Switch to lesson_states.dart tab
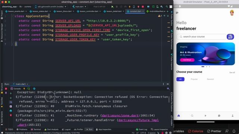The width and height of the screenshot is (239, 134). [x=40, y=12]
